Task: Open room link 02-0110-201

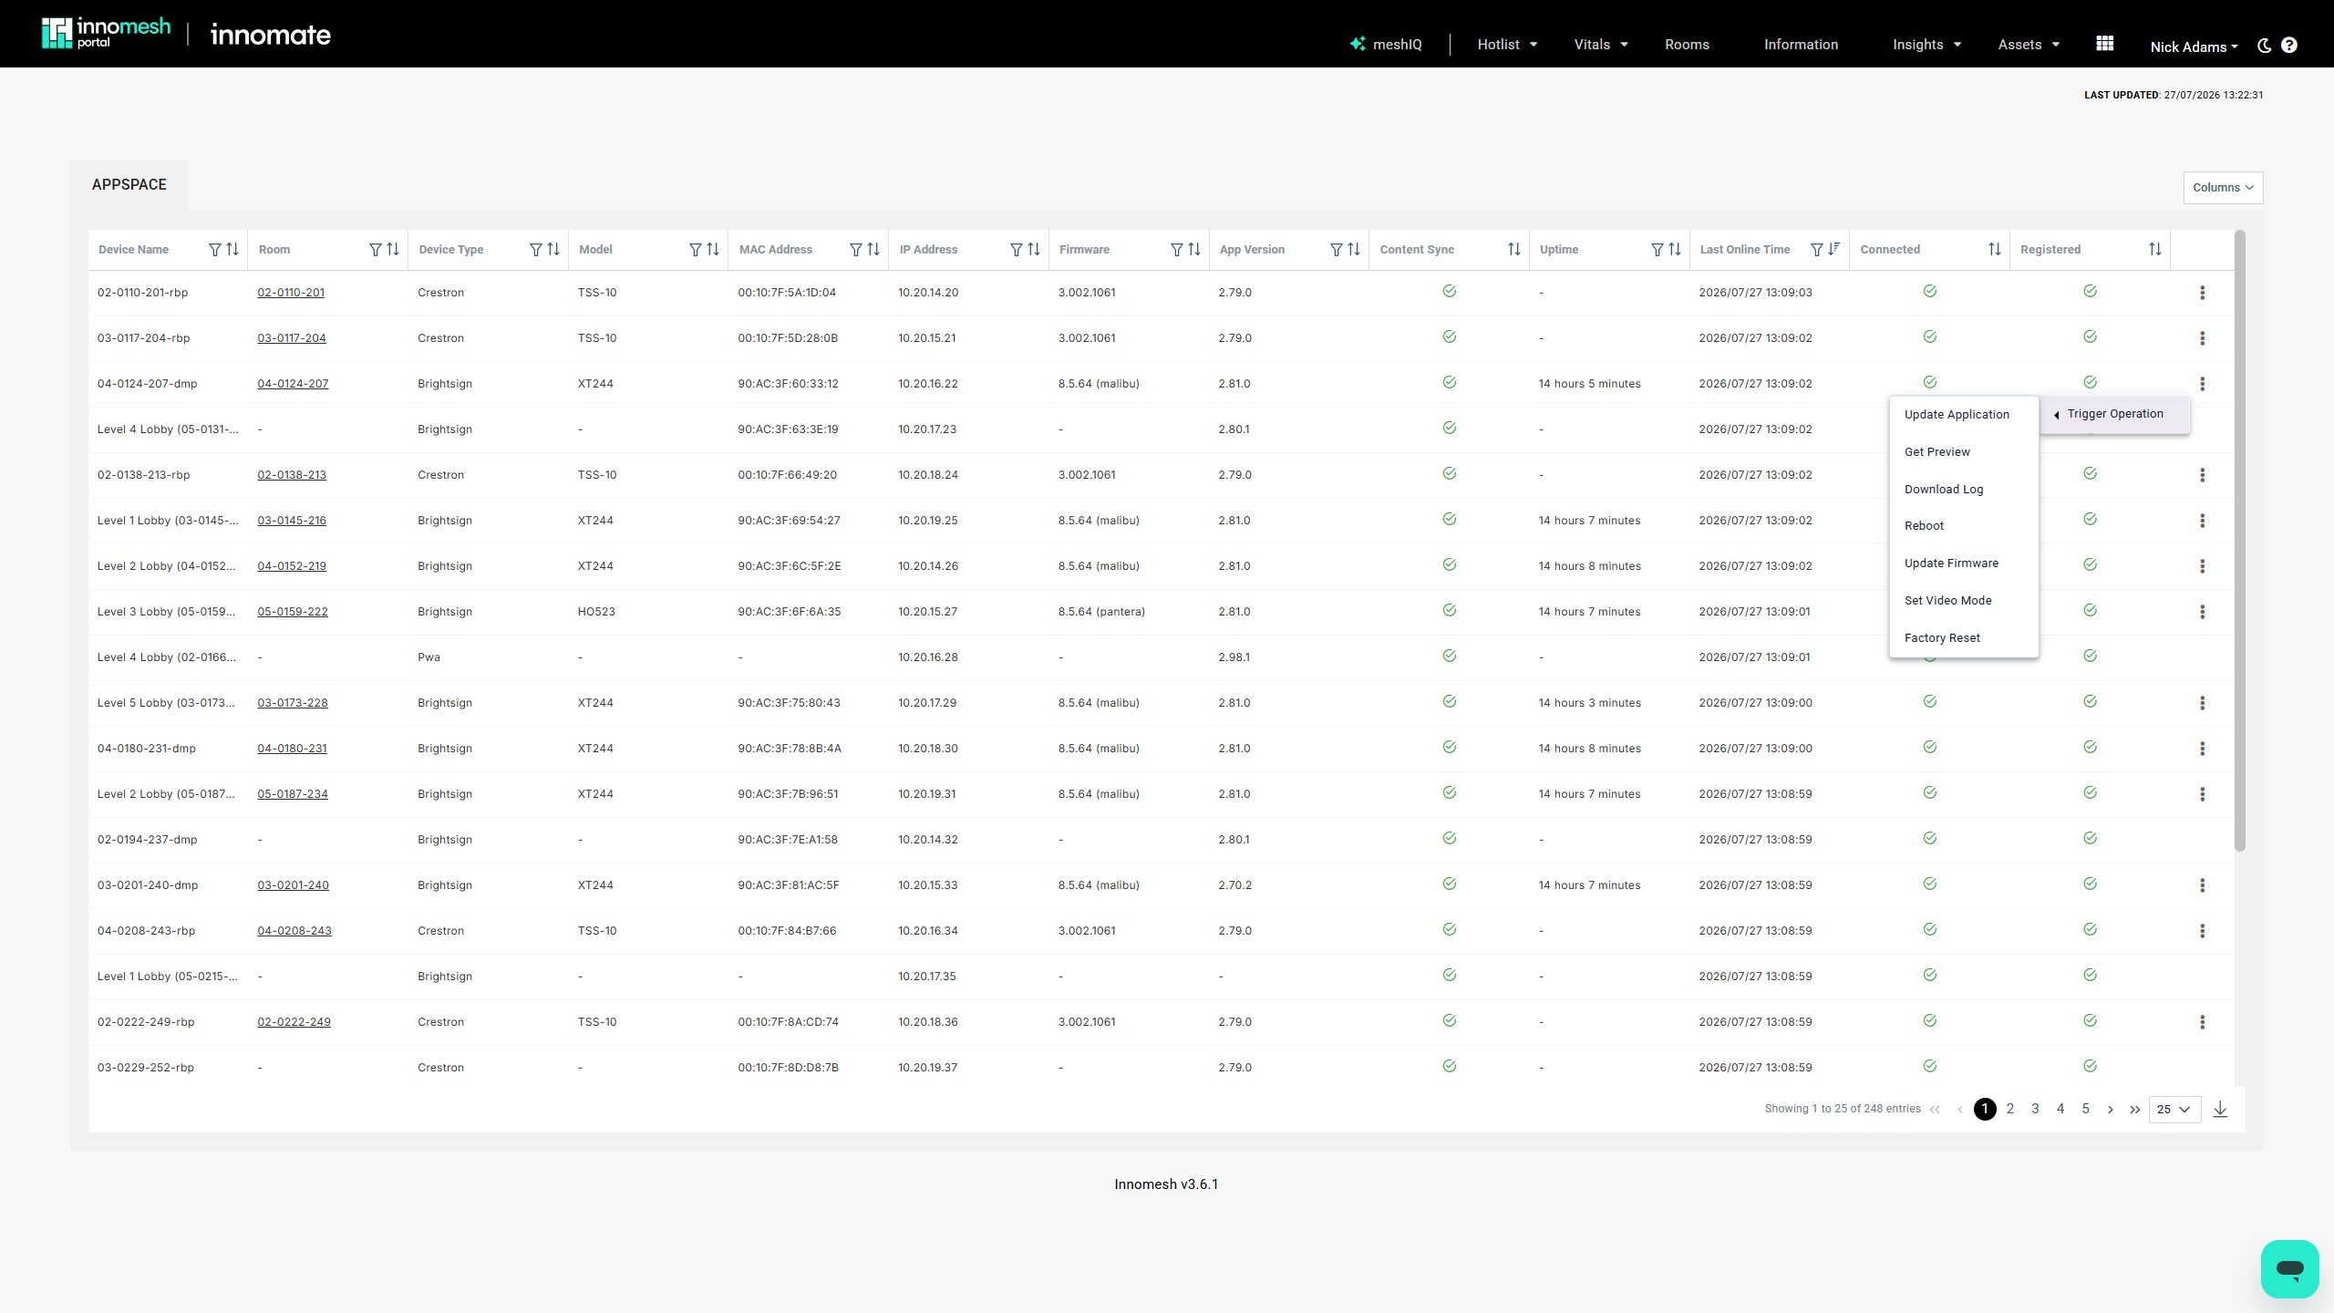Action: tap(291, 293)
